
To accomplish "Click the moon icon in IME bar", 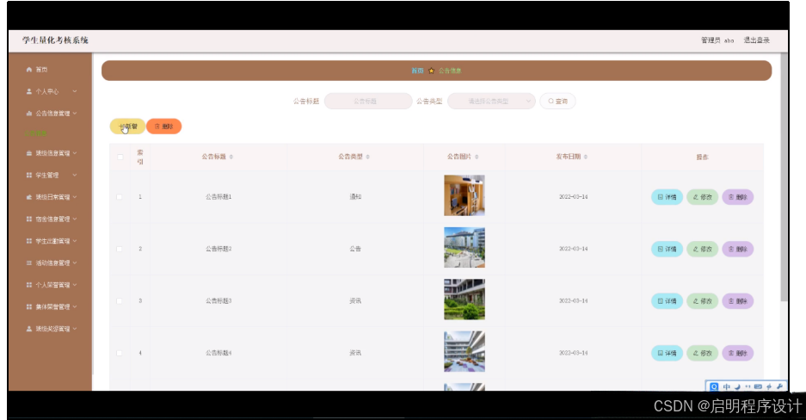I will [x=737, y=386].
